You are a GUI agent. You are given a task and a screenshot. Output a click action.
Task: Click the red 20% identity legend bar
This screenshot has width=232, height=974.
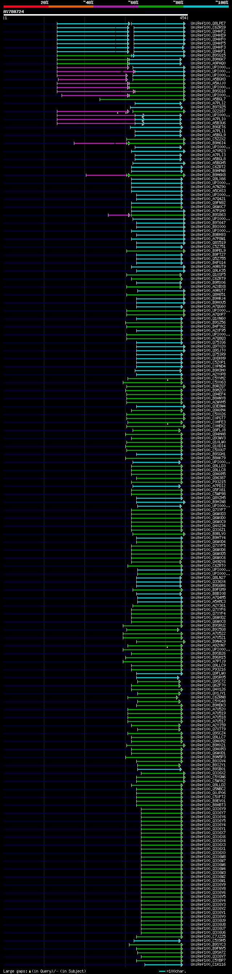[x=26, y=7]
